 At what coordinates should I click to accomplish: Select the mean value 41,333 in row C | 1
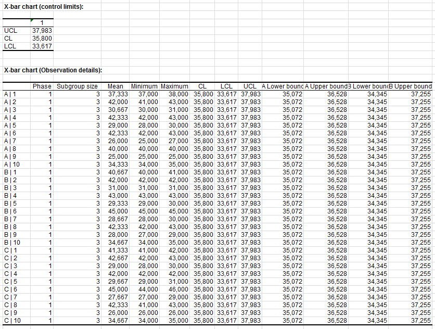118,250
